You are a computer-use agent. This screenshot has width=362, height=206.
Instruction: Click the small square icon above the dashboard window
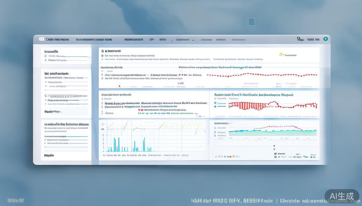click(251, 22)
